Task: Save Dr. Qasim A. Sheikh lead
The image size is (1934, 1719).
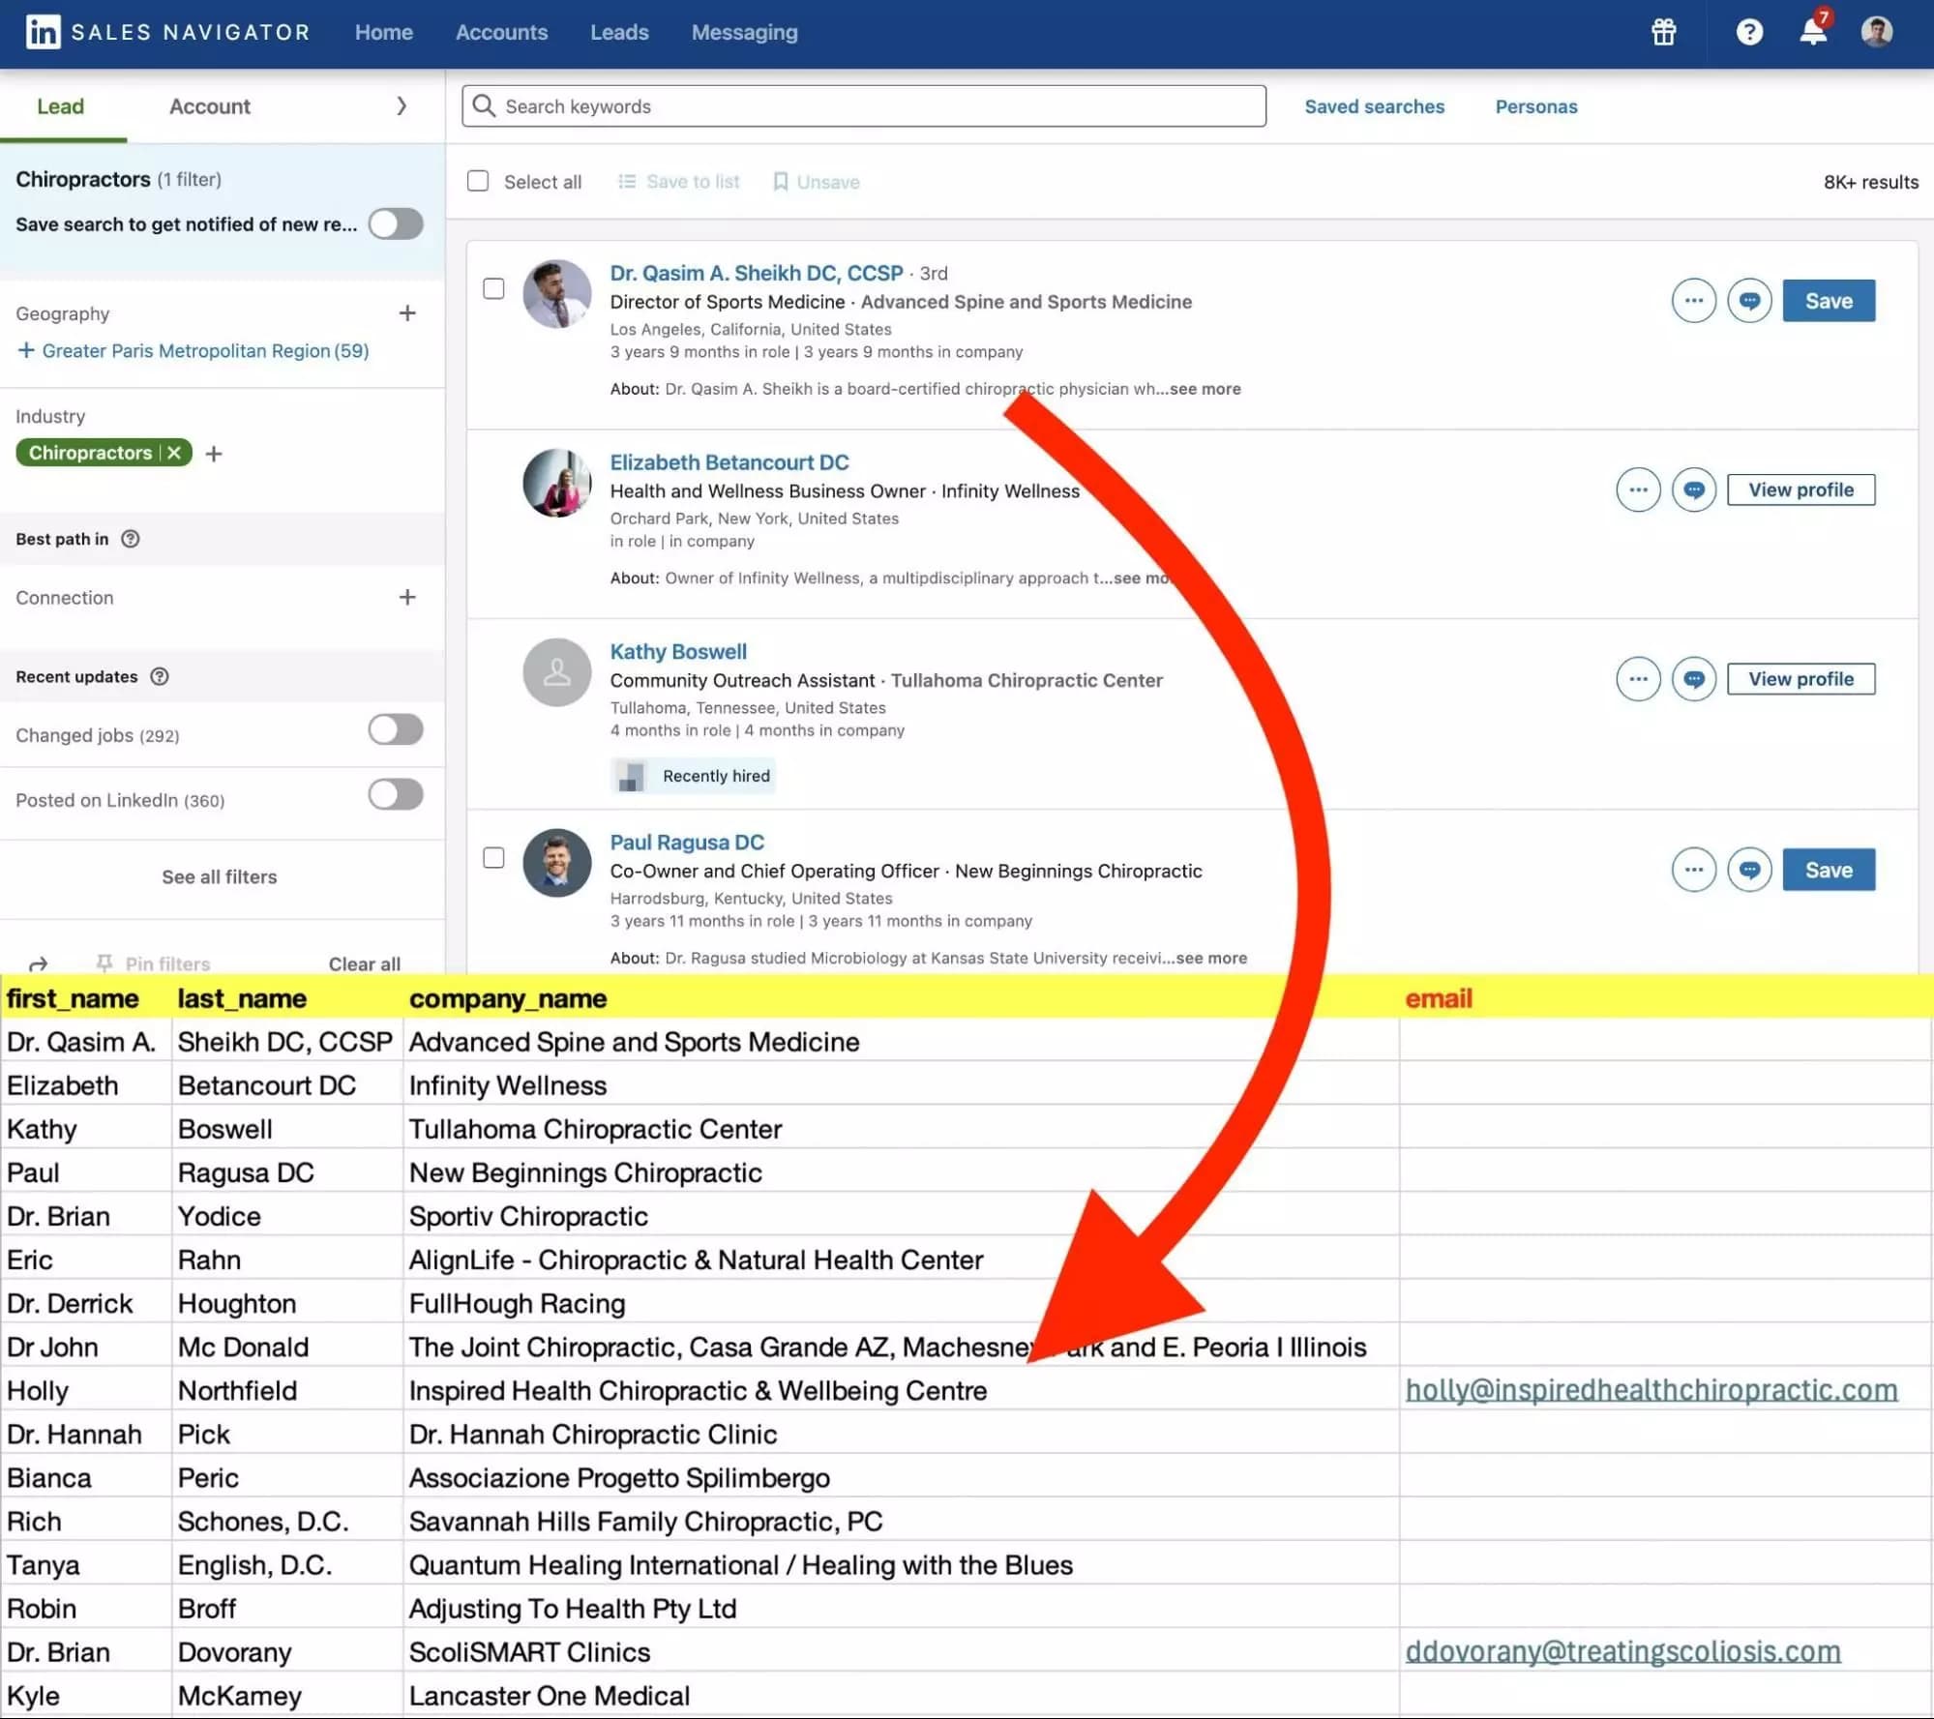Action: (1828, 301)
